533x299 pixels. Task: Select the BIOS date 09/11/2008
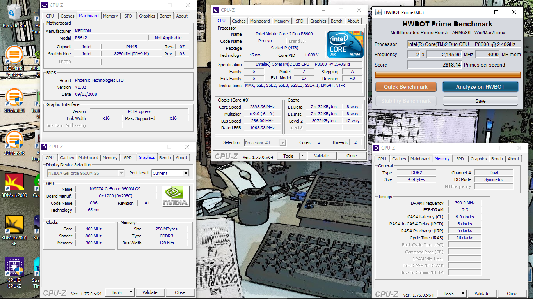131,95
